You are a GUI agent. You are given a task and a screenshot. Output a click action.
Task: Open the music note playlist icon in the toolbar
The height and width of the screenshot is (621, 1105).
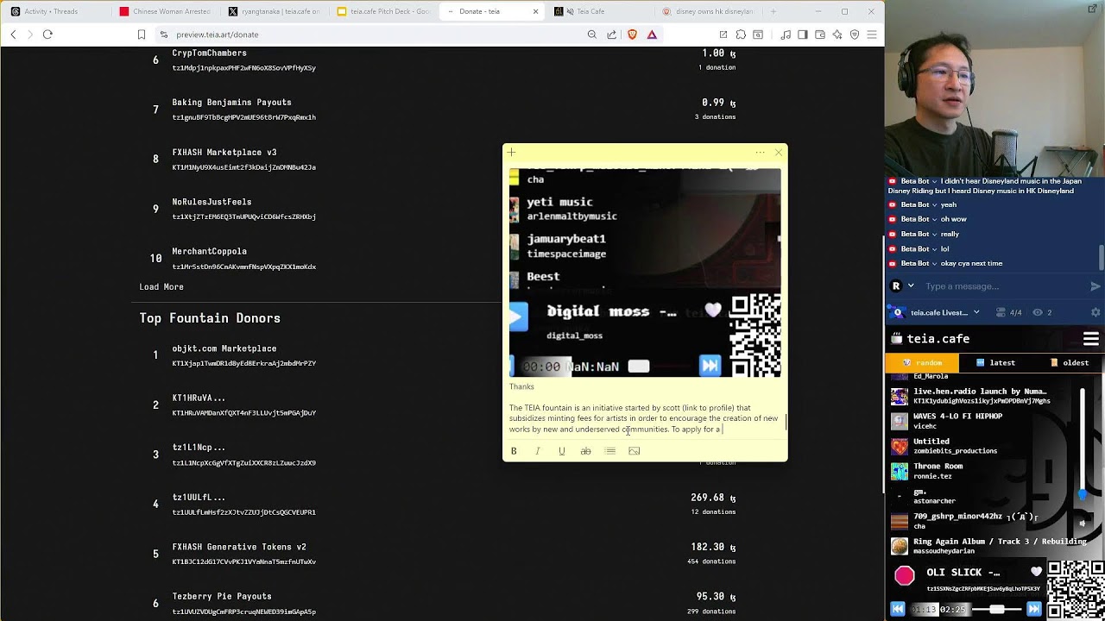(x=786, y=34)
